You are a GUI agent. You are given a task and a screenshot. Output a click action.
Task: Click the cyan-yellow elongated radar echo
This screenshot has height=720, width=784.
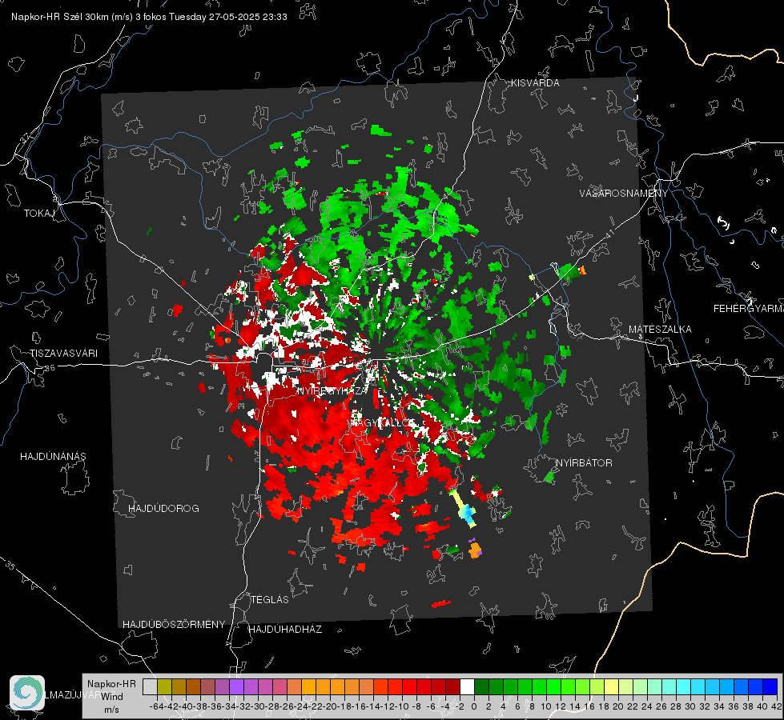[463, 509]
